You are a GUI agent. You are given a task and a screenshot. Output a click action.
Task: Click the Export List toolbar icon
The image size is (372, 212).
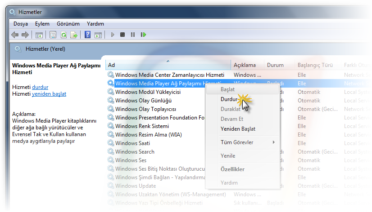(x=74, y=35)
